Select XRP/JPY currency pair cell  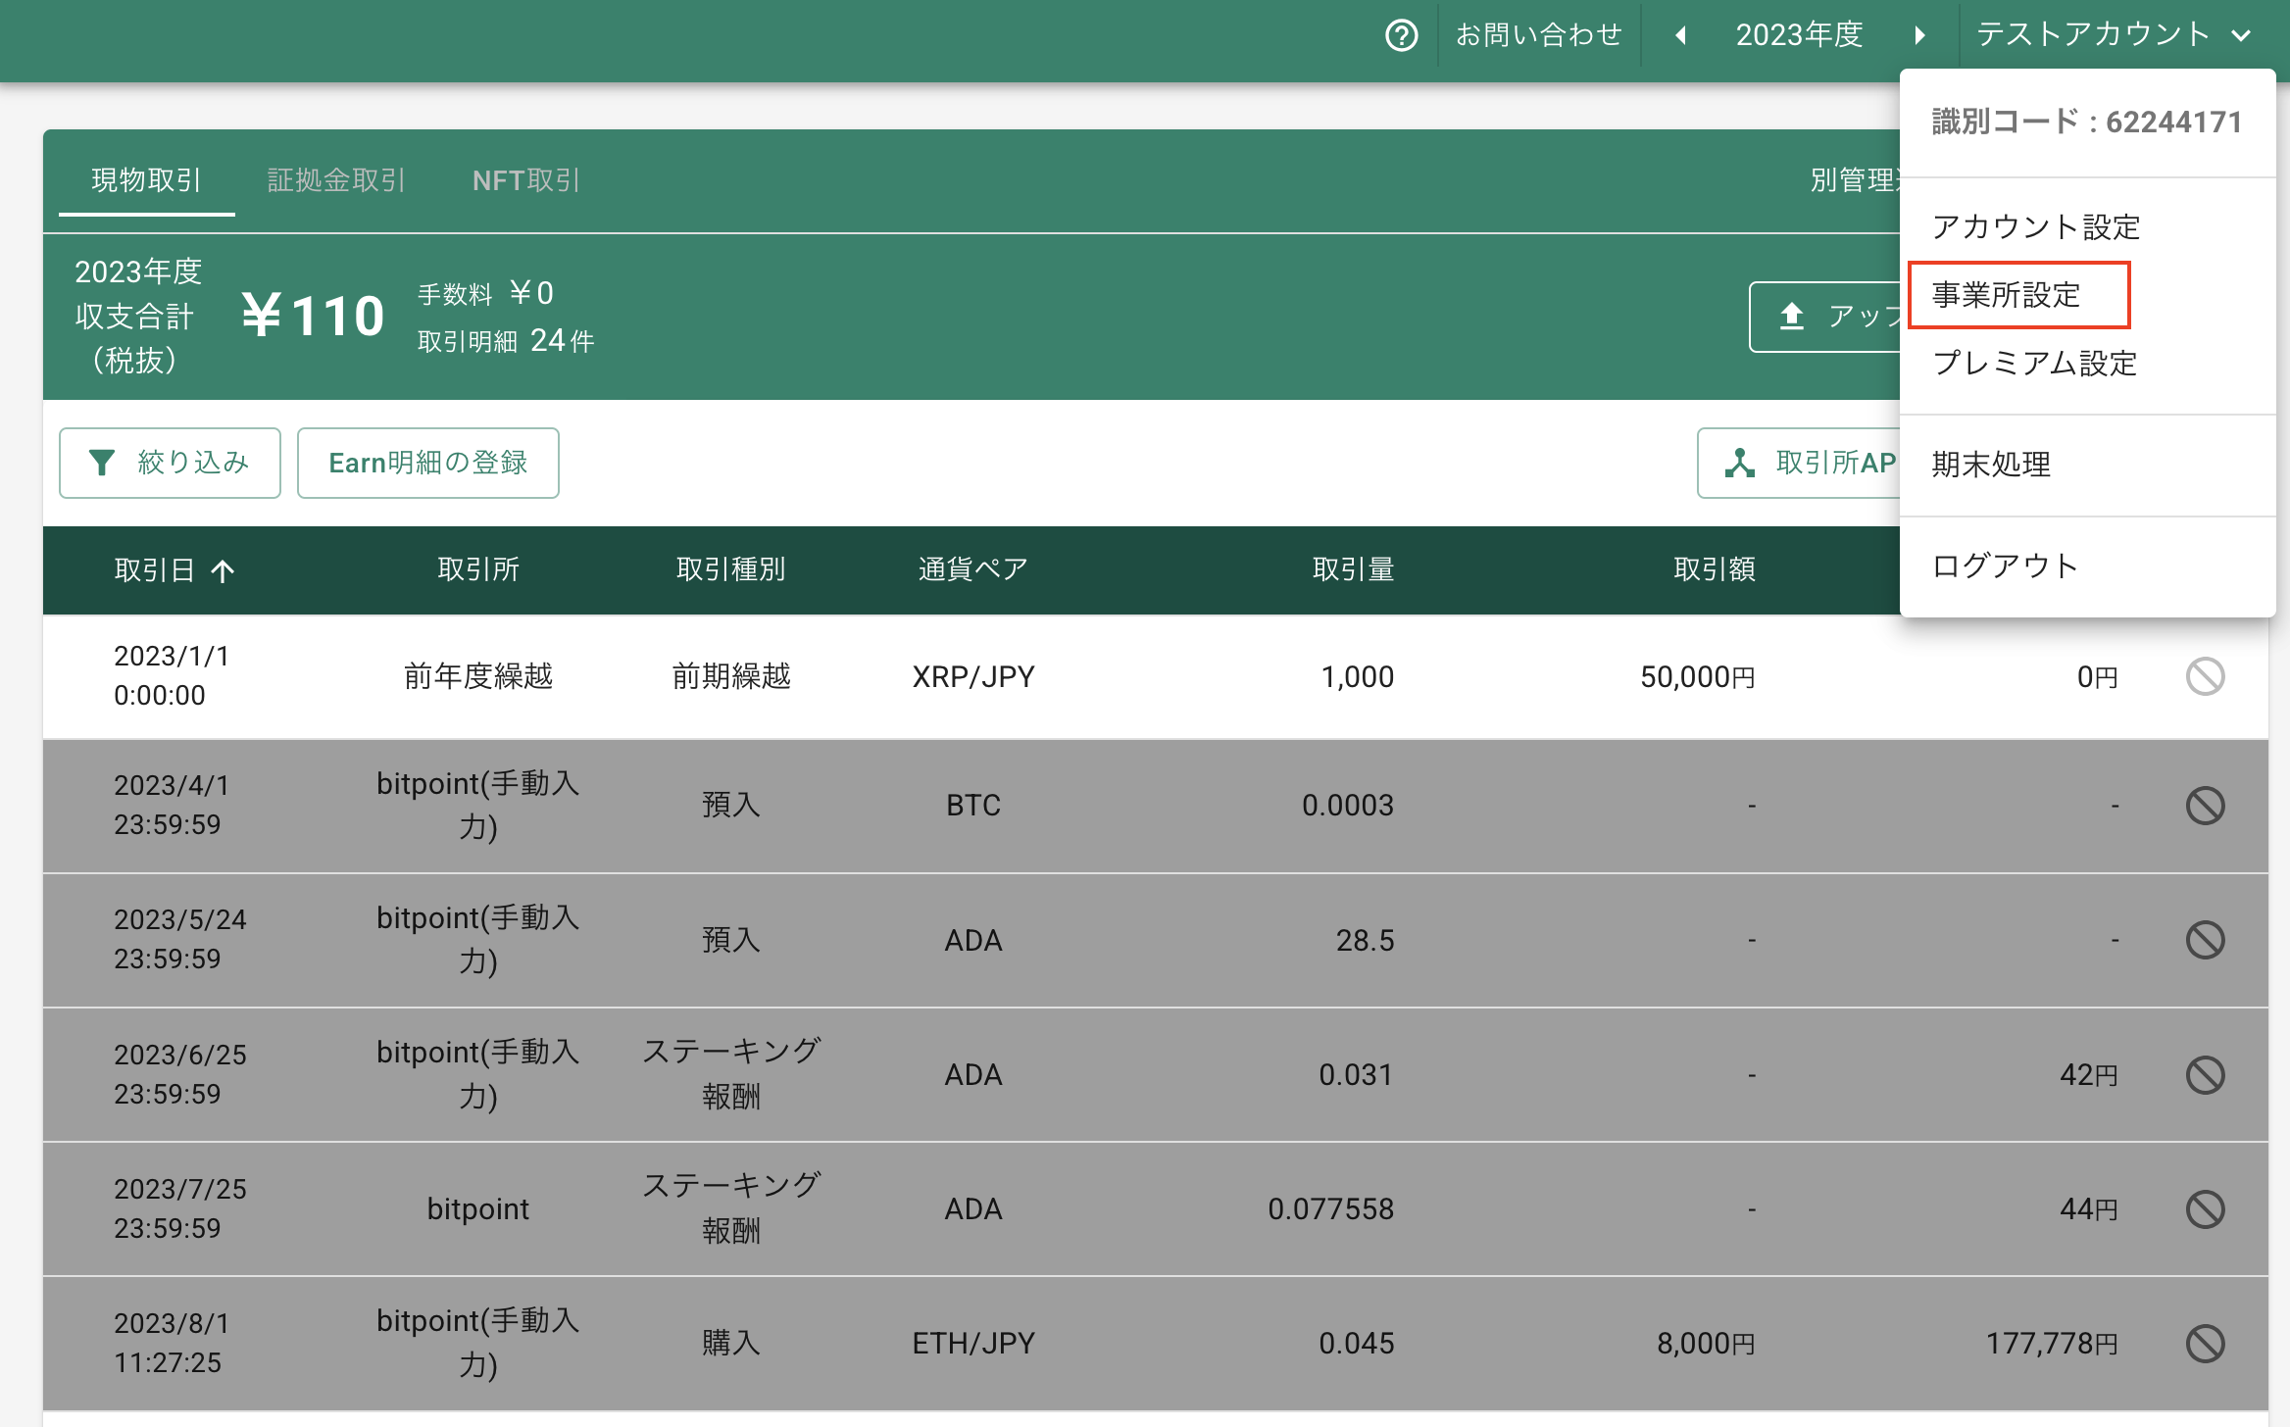(x=973, y=676)
